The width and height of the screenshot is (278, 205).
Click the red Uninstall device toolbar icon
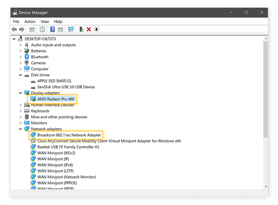[89, 29]
